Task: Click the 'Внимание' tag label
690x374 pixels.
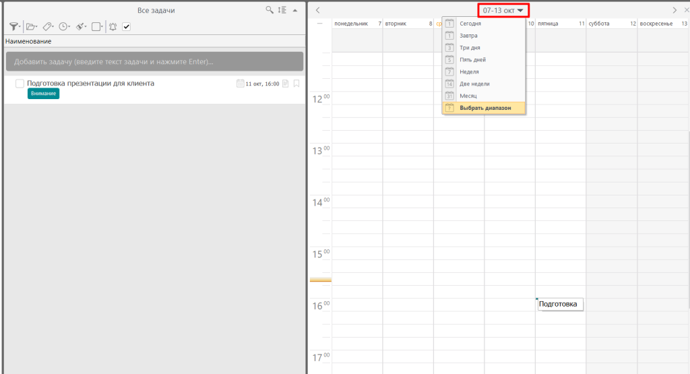Action: (x=43, y=94)
